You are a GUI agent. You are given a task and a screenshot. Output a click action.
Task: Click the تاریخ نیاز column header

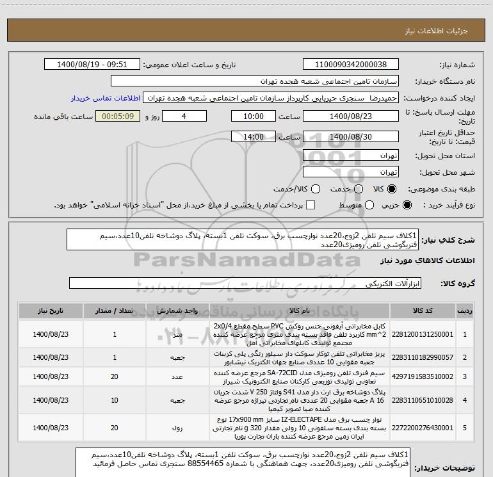coord(51,311)
